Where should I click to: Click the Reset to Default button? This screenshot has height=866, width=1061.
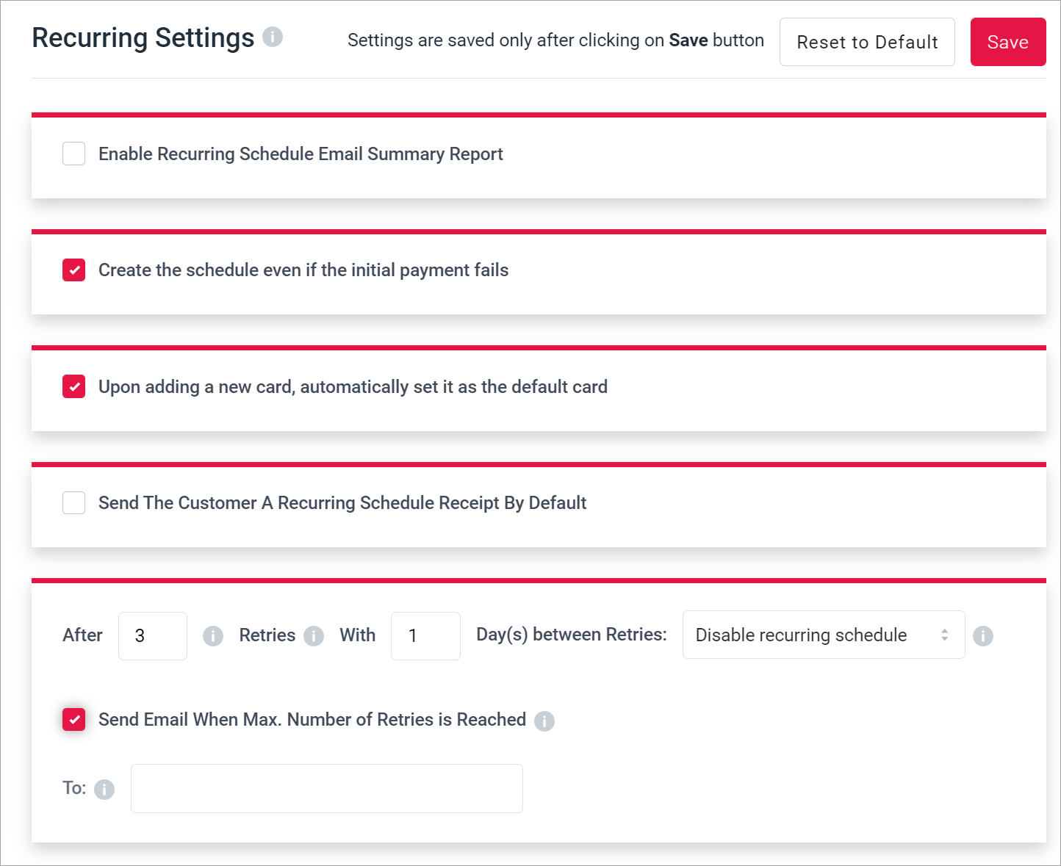(x=867, y=42)
